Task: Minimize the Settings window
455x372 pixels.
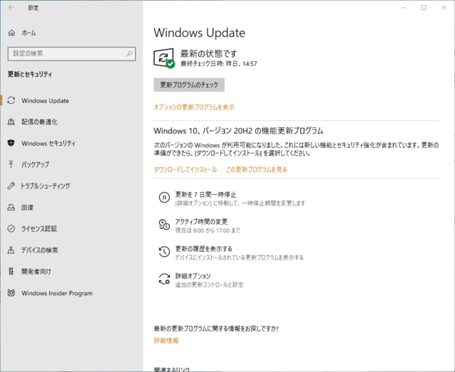Action: pyautogui.click(x=403, y=8)
